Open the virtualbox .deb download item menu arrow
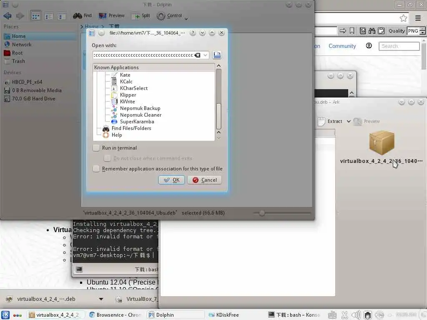The image size is (427, 320). tap(101, 299)
